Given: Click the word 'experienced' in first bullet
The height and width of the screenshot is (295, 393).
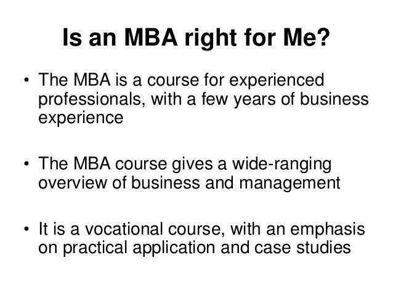Looking at the screenshot, I should (x=277, y=81).
